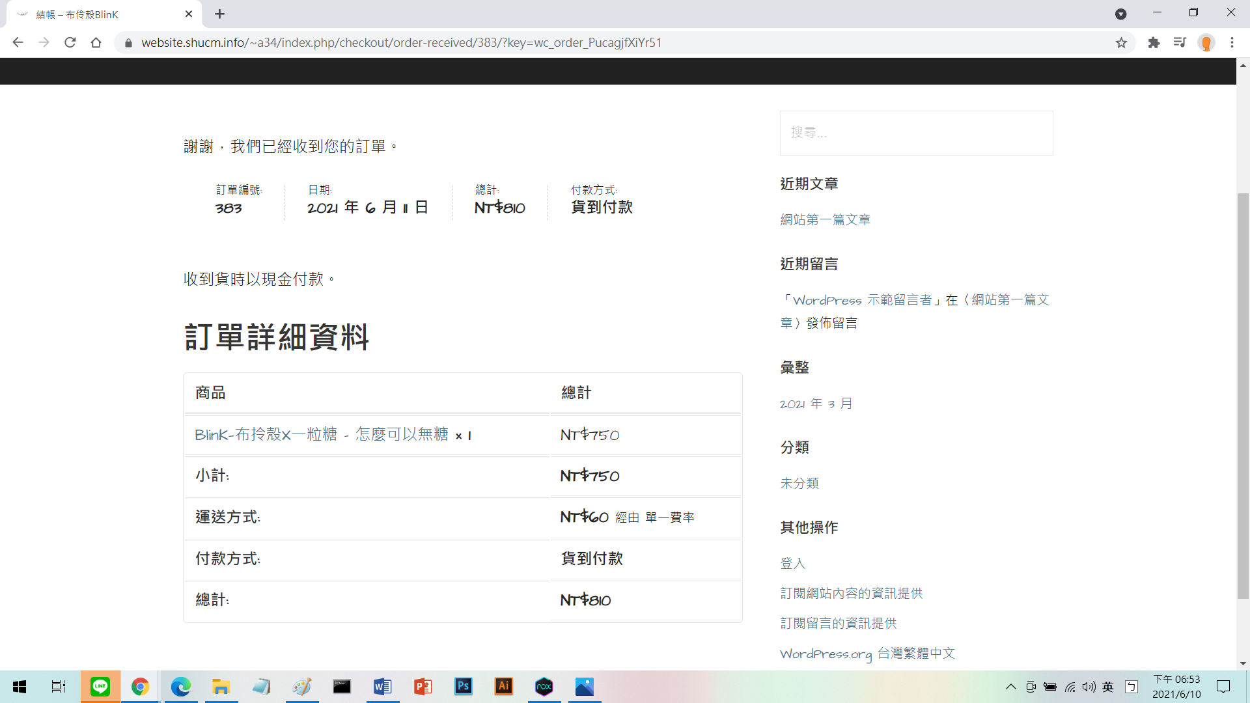This screenshot has width=1250, height=703.
Task: Open Chrome three-dot menu
Action: point(1232,43)
